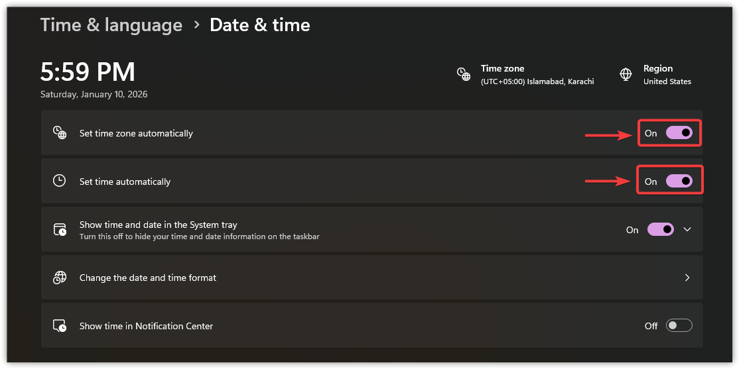Go back to Time & language breadcrumb
Image resolution: width=739 pixels, height=369 pixels.
[111, 25]
